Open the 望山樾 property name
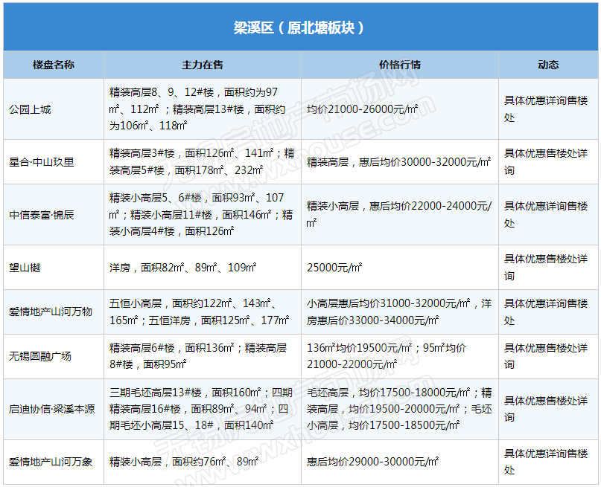 click(x=25, y=268)
